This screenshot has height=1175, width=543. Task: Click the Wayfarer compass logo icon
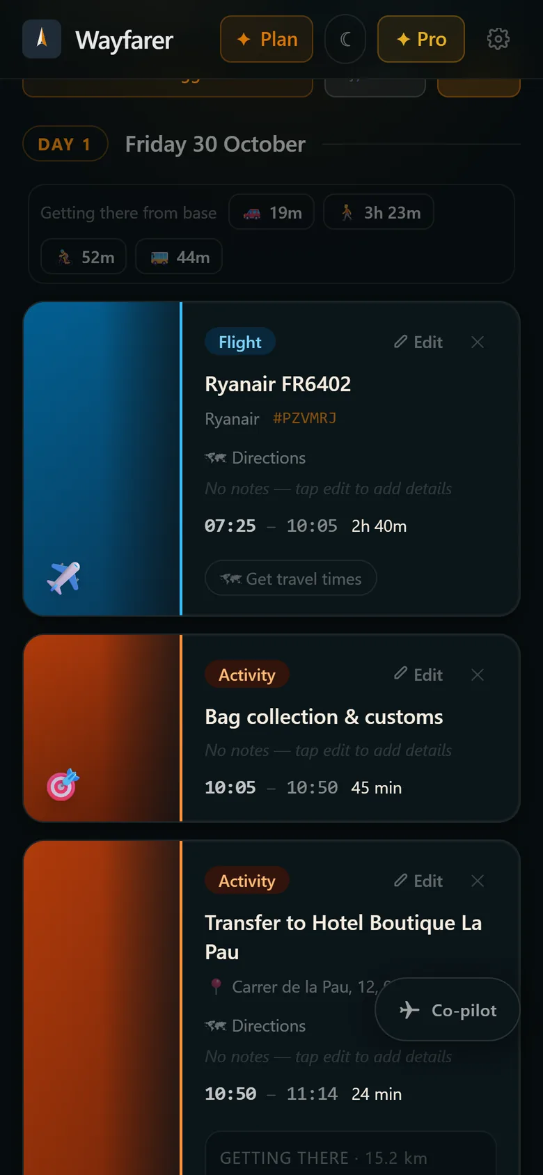[x=42, y=39]
